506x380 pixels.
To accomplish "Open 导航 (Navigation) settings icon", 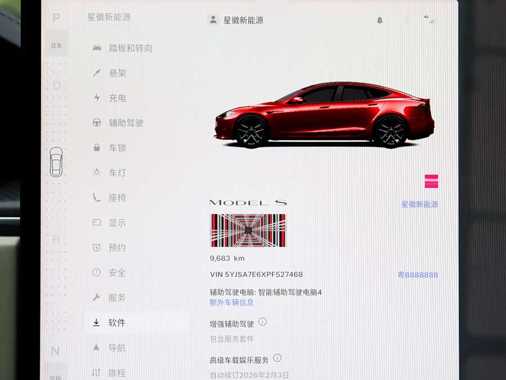I will (x=97, y=347).
